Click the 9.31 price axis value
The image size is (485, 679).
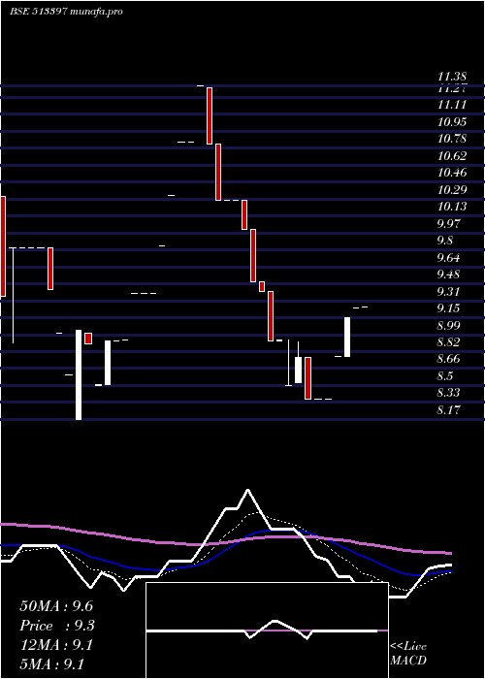(448, 291)
